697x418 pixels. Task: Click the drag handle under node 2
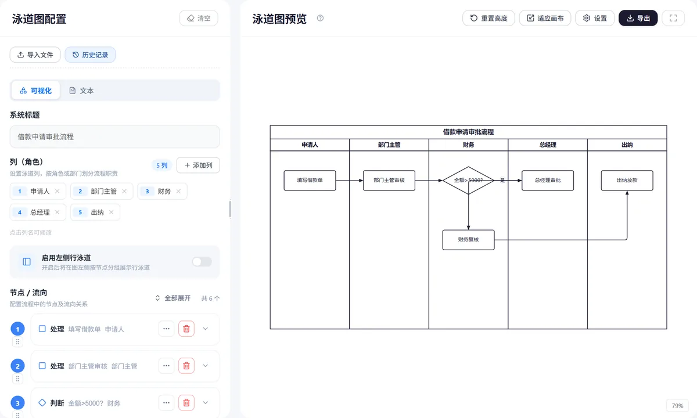click(x=18, y=379)
